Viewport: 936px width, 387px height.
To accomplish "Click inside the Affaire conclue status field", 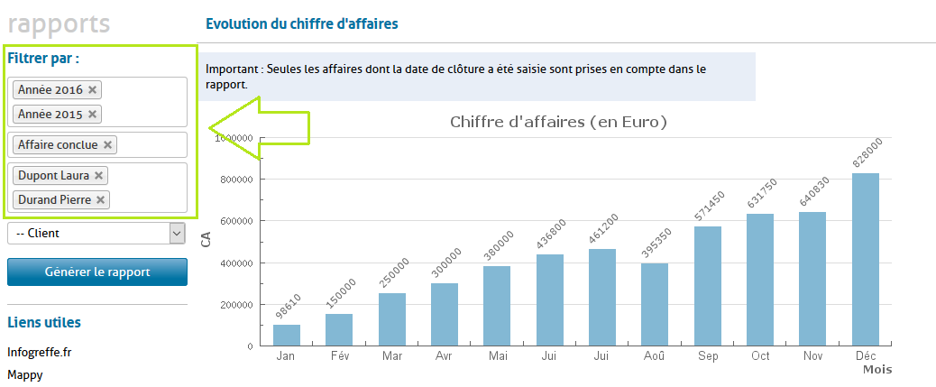I will [149, 145].
